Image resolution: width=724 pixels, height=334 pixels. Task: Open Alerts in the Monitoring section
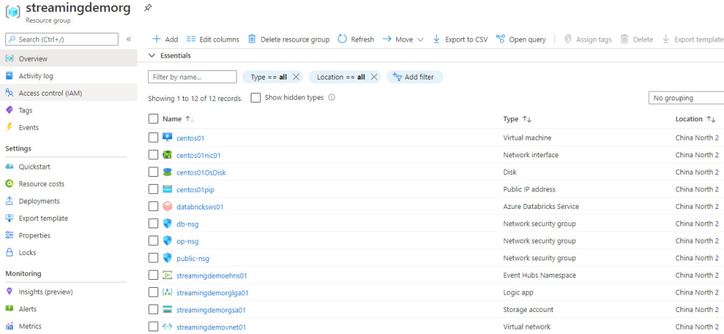click(27, 309)
